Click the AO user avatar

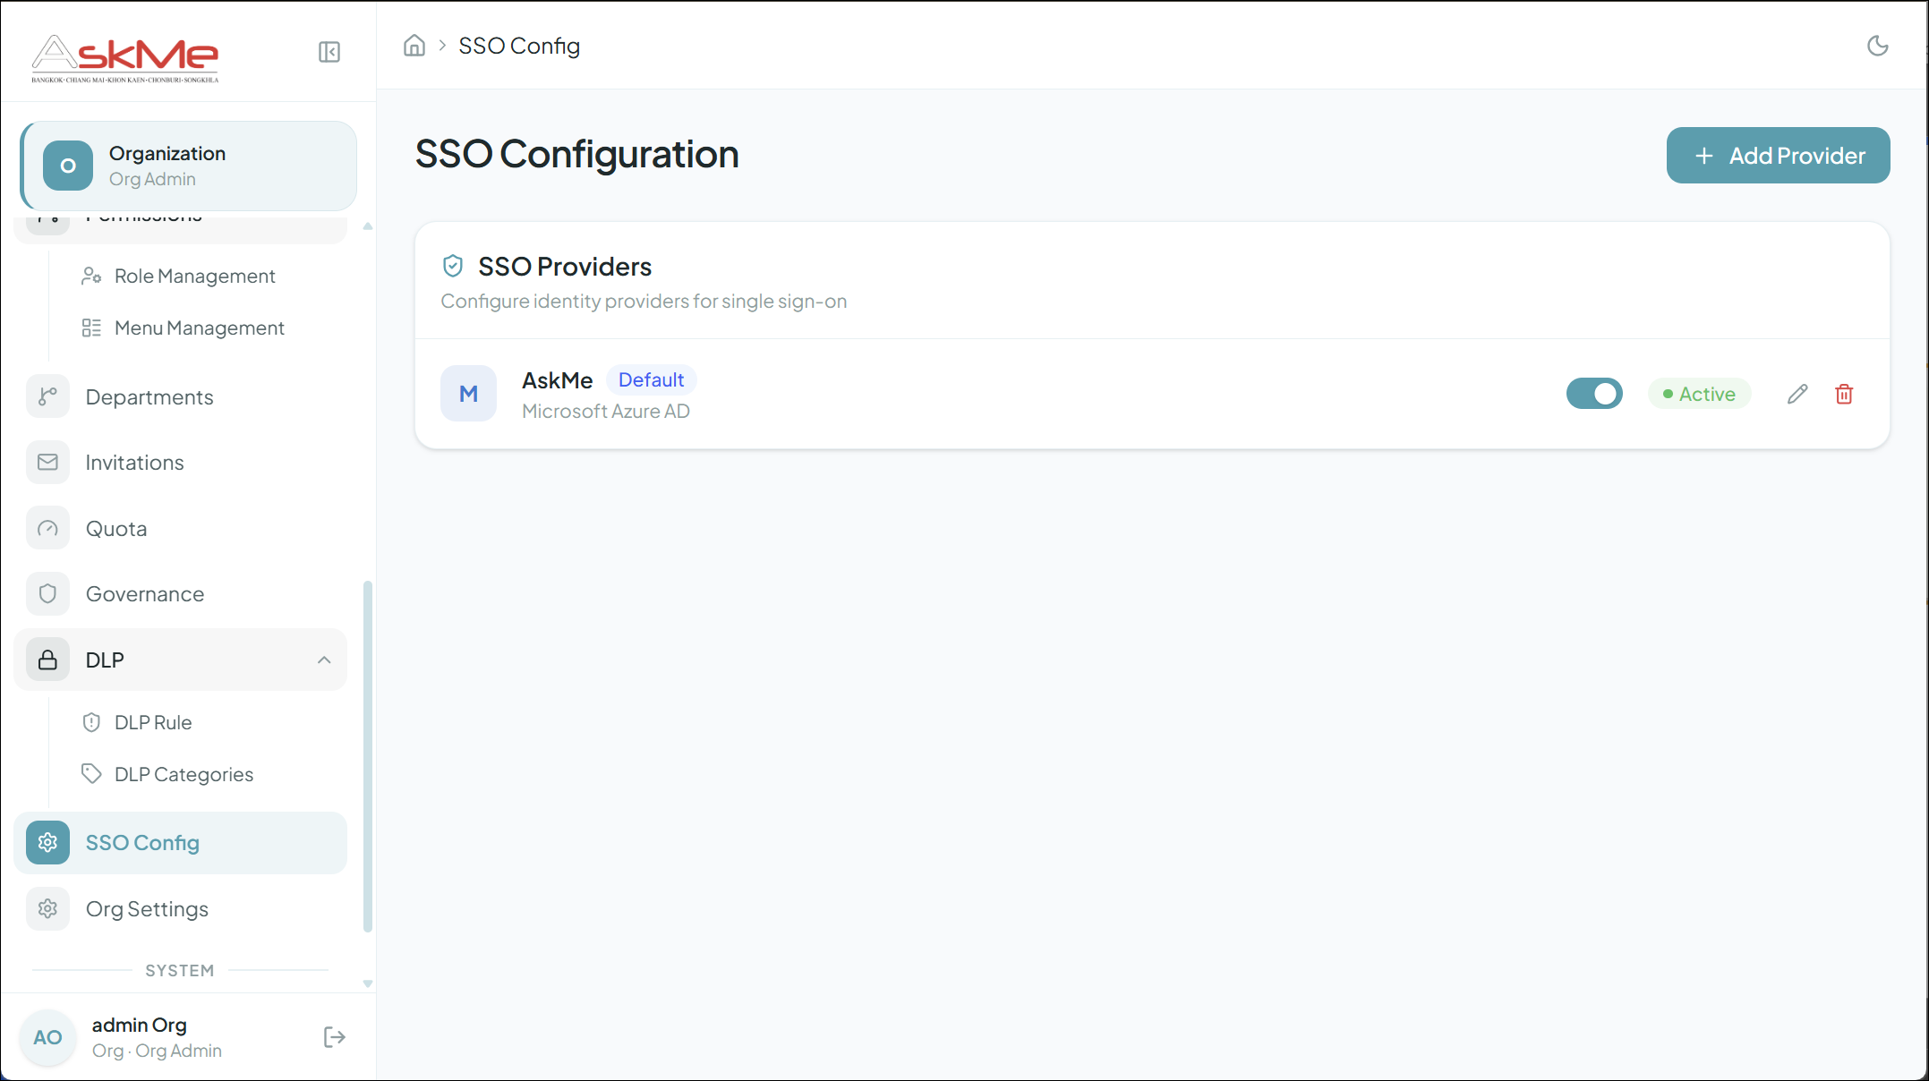[x=47, y=1037]
